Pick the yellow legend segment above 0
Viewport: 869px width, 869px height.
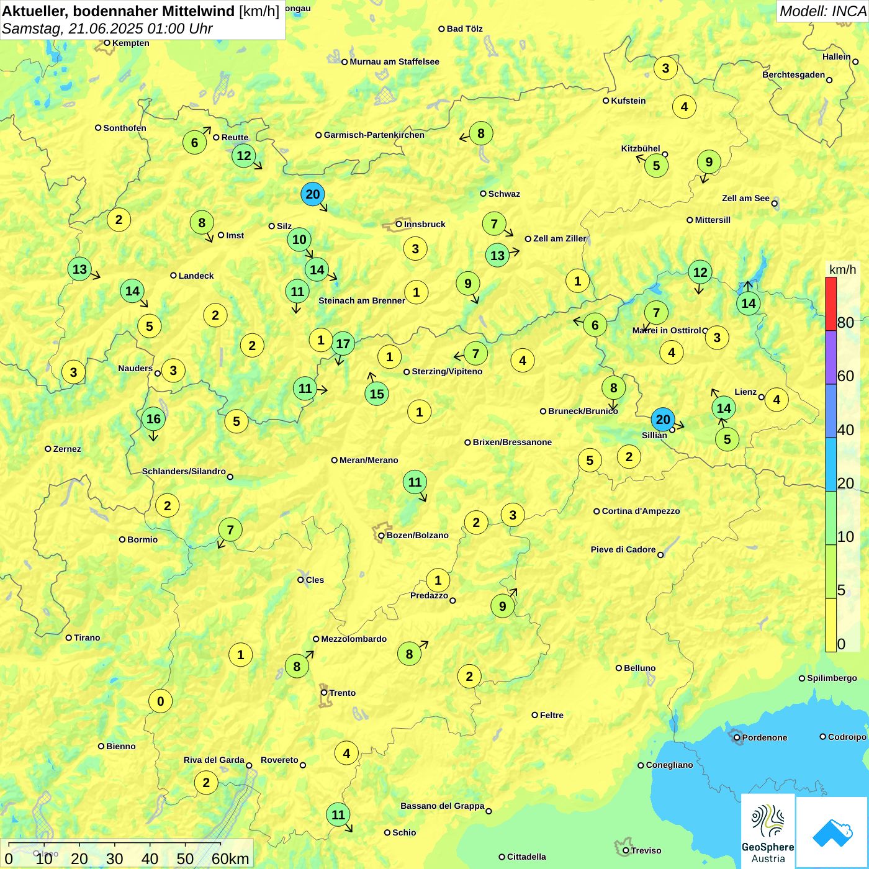tap(831, 625)
